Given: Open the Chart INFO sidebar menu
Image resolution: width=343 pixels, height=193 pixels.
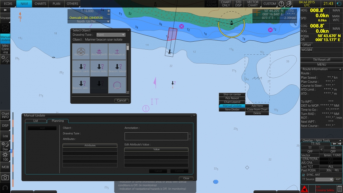Looking at the screenshot, I should [x=5, y=115].
